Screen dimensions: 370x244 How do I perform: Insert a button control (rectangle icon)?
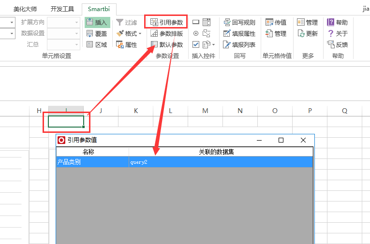coord(196,22)
